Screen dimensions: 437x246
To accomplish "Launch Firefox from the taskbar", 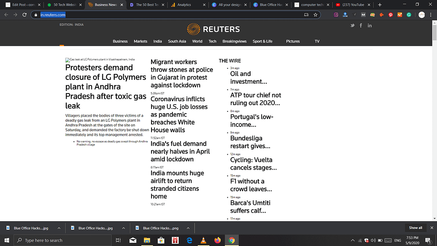I will pos(217,240).
